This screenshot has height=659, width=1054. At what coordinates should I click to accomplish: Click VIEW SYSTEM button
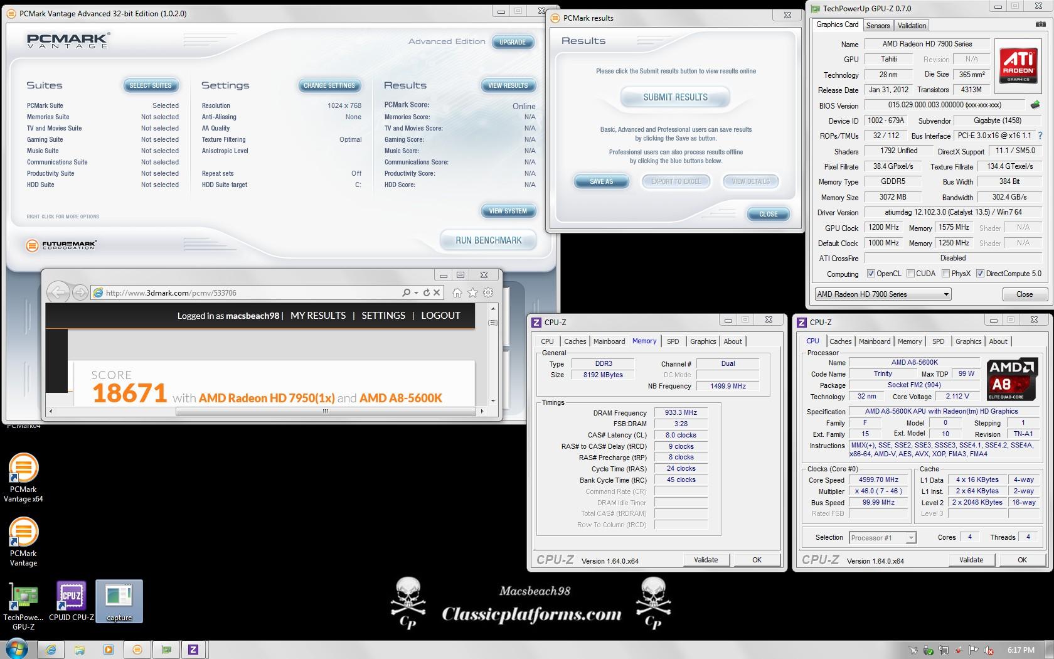[x=508, y=211]
